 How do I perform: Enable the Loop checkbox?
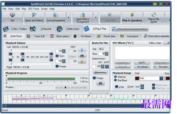pos(117,87)
